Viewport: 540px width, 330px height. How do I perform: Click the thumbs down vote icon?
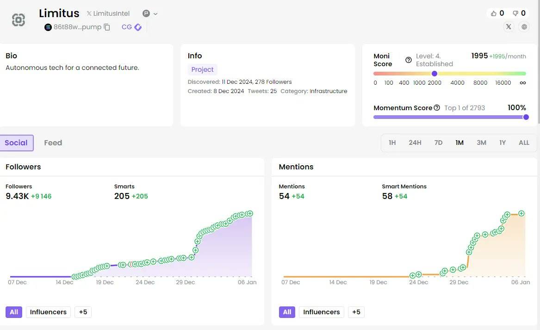pyautogui.click(x=515, y=13)
